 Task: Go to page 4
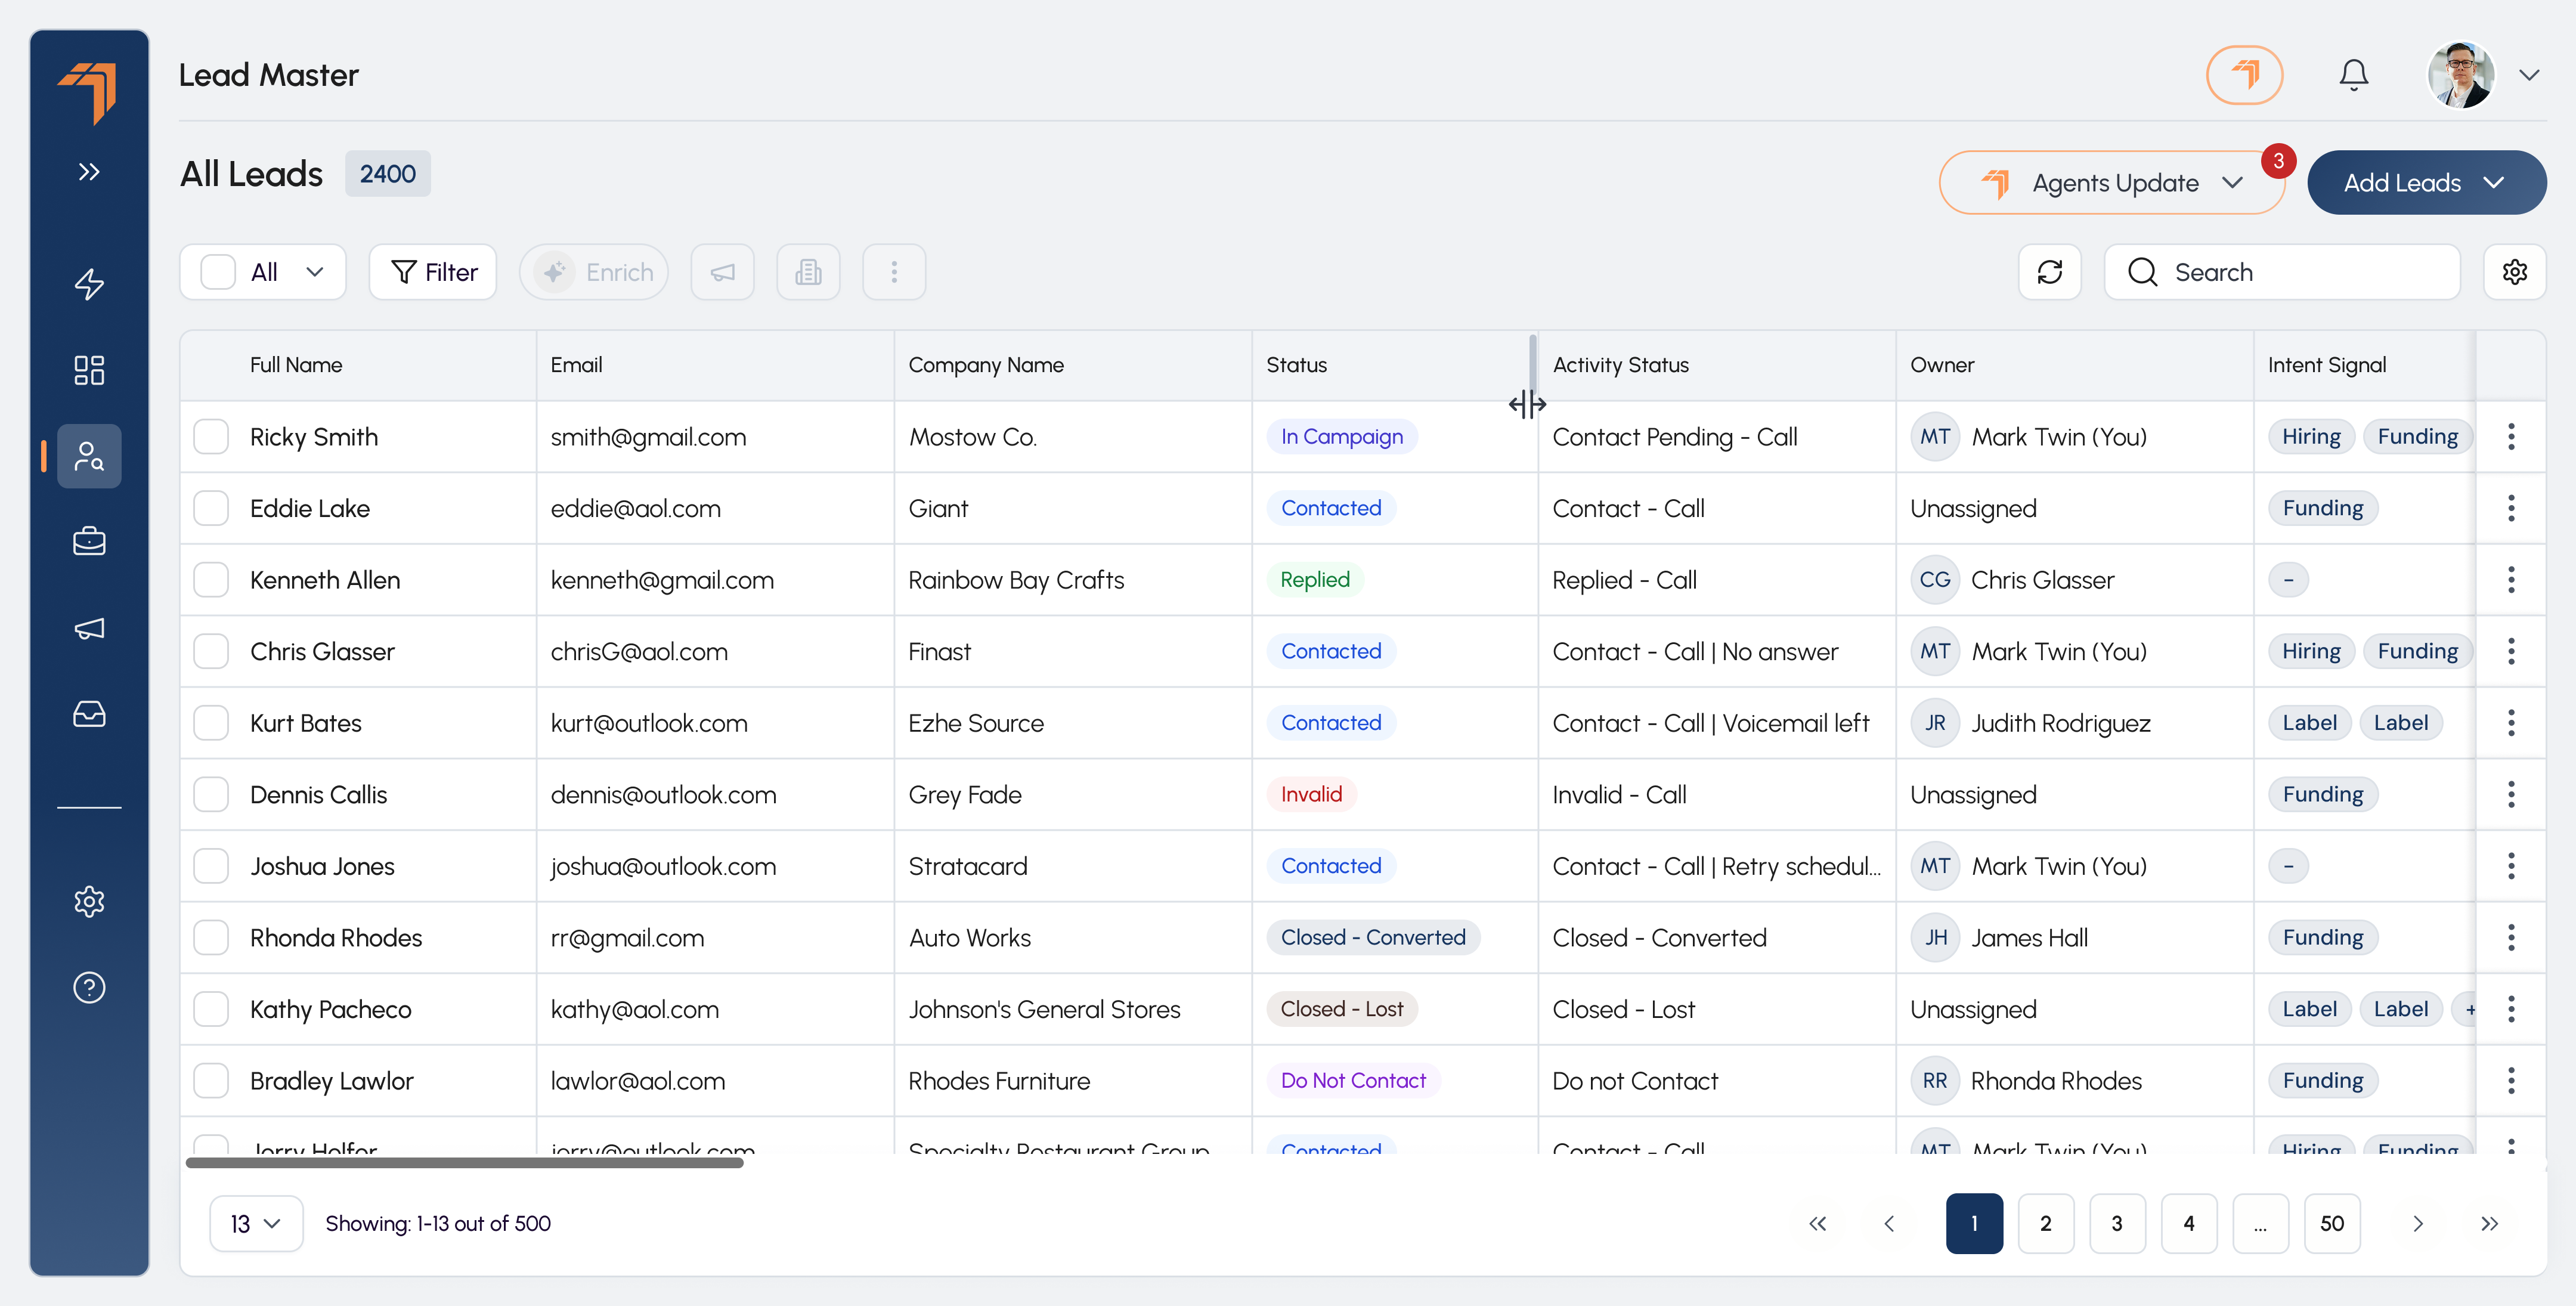click(x=2189, y=1223)
